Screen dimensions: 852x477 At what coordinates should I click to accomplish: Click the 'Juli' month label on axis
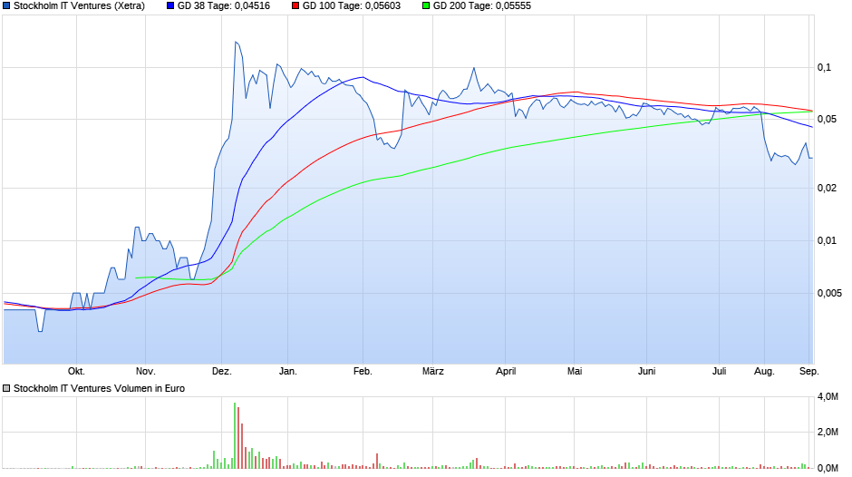coord(719,371)
